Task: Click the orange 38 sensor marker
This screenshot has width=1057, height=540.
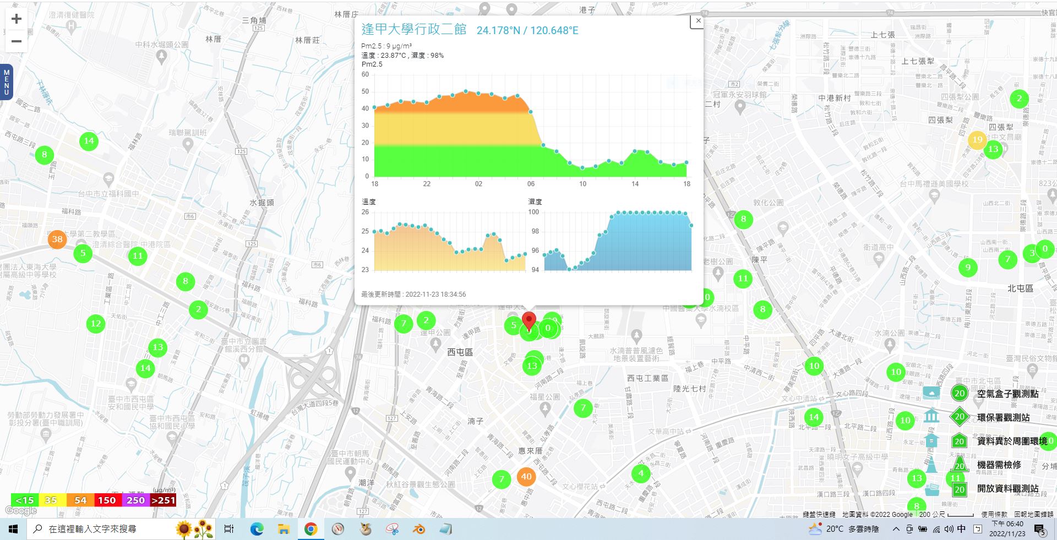Action: point(57,239)
